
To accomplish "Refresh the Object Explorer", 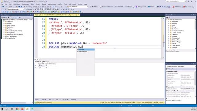I will tap(18, 17).
